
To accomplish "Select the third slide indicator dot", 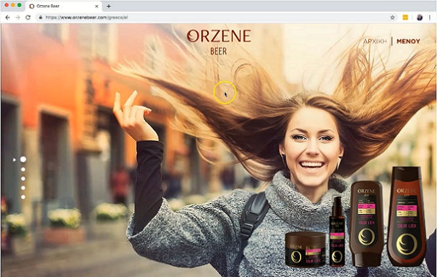I will (x=23, y=179).
